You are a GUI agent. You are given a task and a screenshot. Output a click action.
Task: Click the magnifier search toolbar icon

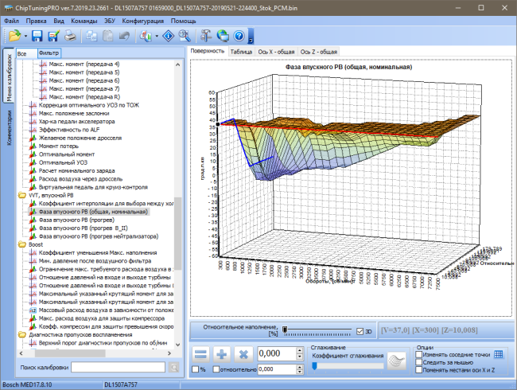click(185, 36)
